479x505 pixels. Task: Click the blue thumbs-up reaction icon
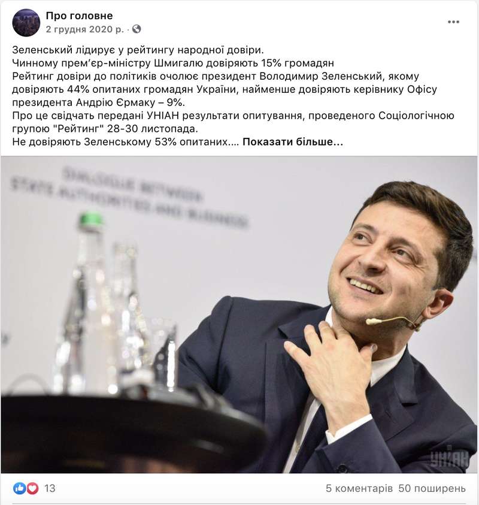(x=19, y=488)
